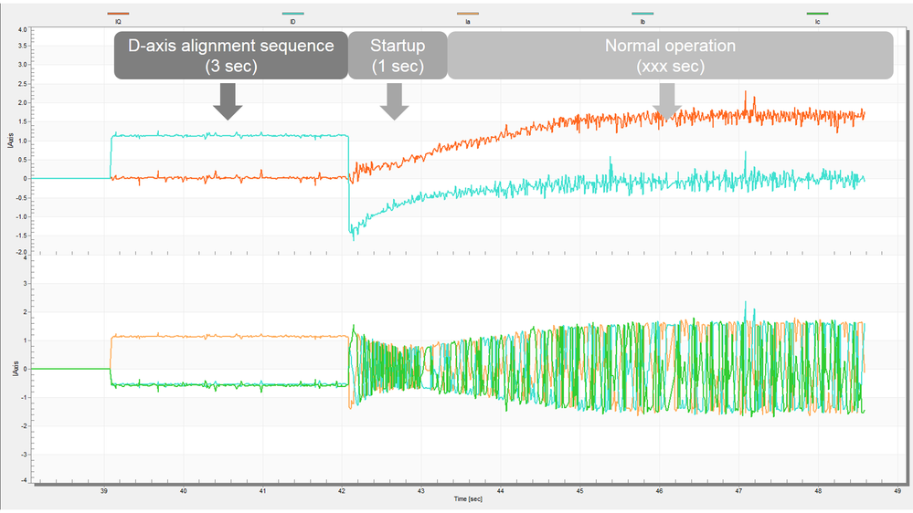The width and height of the screenshot is (913, 513).
Task: Click the 42 tick on time axis
Action: [x=342, y=491]
